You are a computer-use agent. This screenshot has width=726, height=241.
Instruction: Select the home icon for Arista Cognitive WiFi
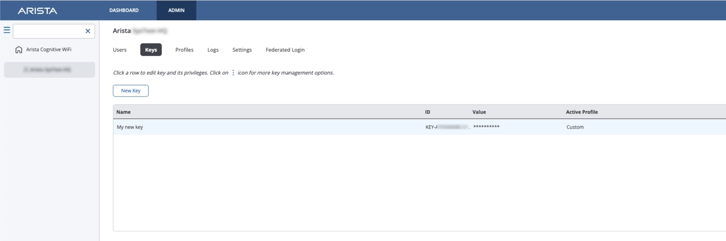(19, 50)
